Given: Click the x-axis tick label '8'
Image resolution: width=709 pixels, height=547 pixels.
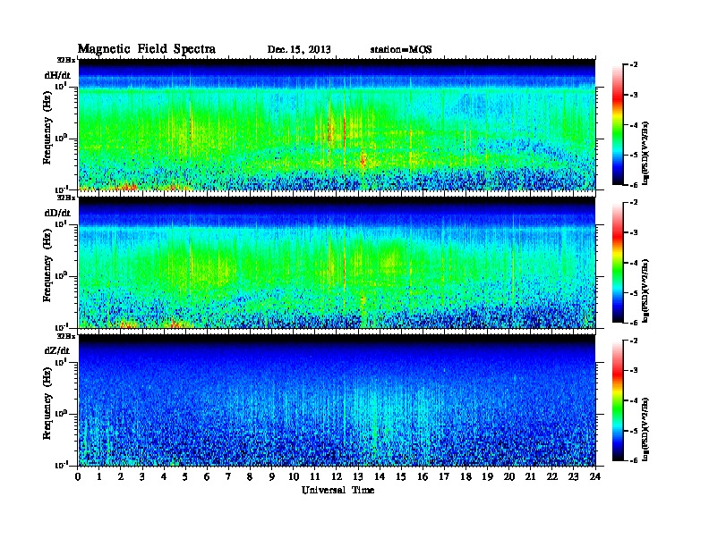Looking at the screenshot, I should pyautogui.click(x=250, y=476).
